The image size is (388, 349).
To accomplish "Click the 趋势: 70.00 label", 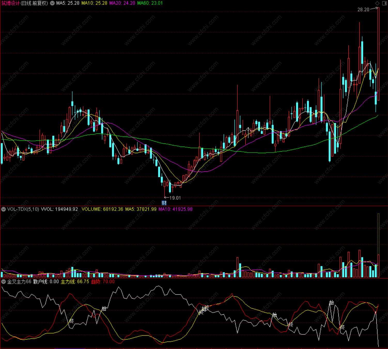I will (103, 281).
